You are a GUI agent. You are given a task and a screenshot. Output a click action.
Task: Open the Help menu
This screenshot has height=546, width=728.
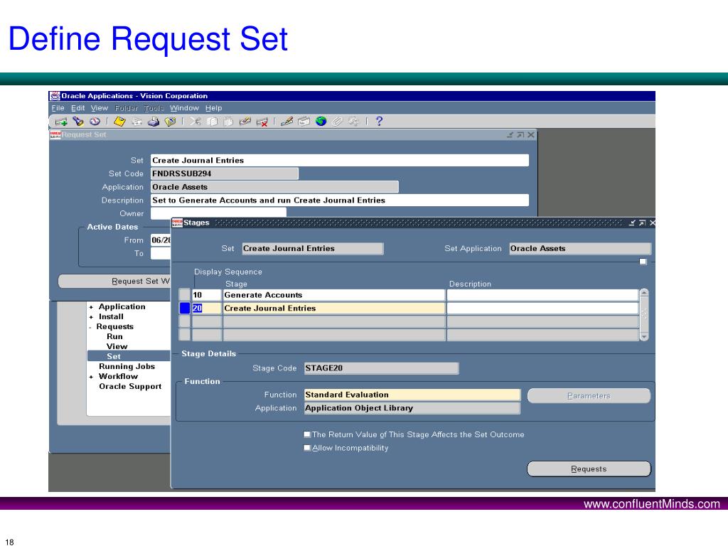[x=213, y=108]
